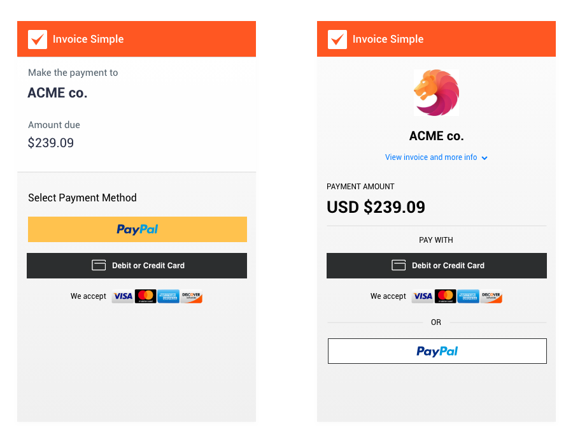Click the Discover card icon in left panel
This screenshot has width=573, height=446.
tap(191, 296)
